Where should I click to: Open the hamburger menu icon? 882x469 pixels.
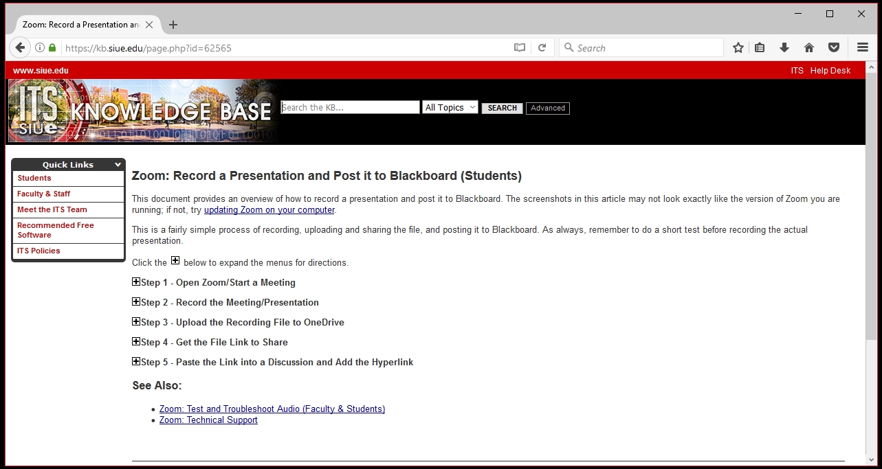pos(862,47)
